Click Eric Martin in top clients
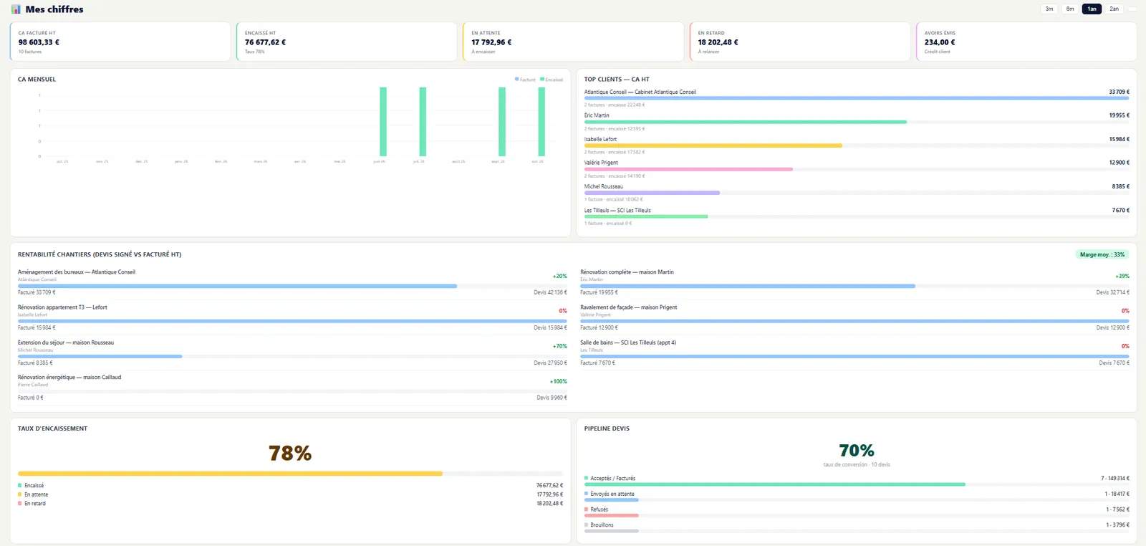 coord(597,115)
